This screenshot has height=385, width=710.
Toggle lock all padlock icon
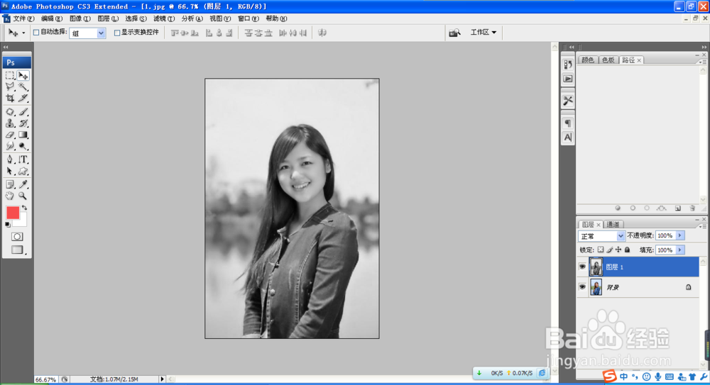click(627, 250)
